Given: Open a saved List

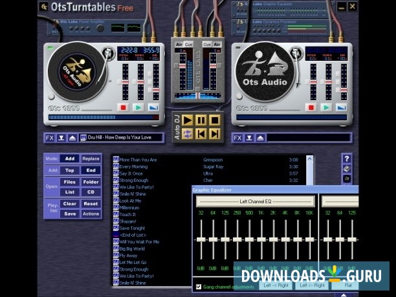Looking at the screenshot, I should click(70, 192).
